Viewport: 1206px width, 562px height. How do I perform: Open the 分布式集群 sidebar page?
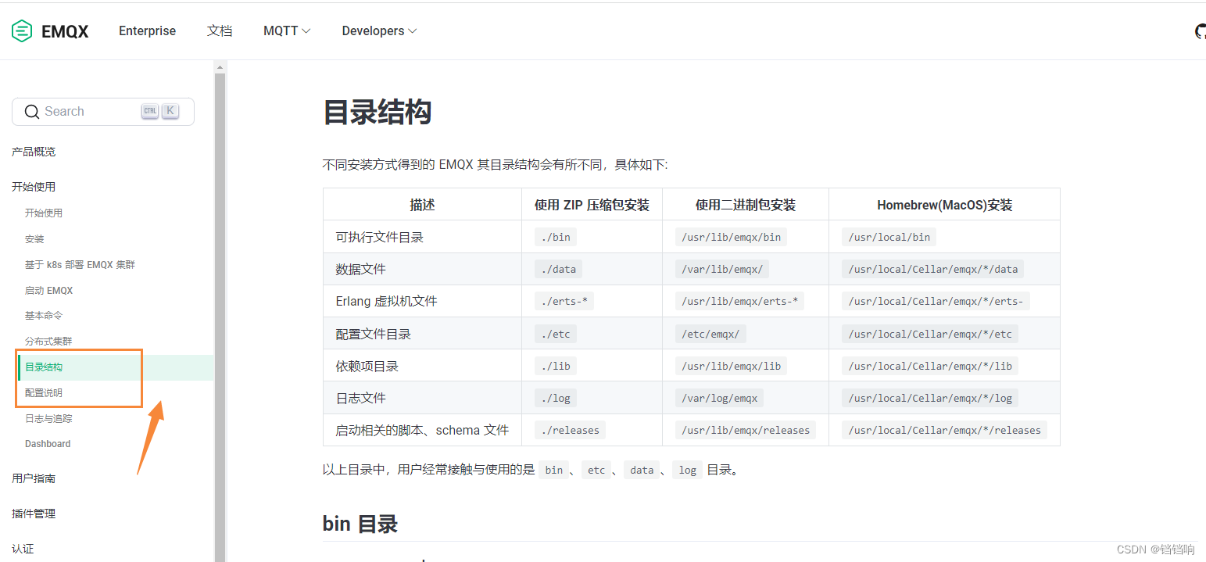click(x=48, y=342)
